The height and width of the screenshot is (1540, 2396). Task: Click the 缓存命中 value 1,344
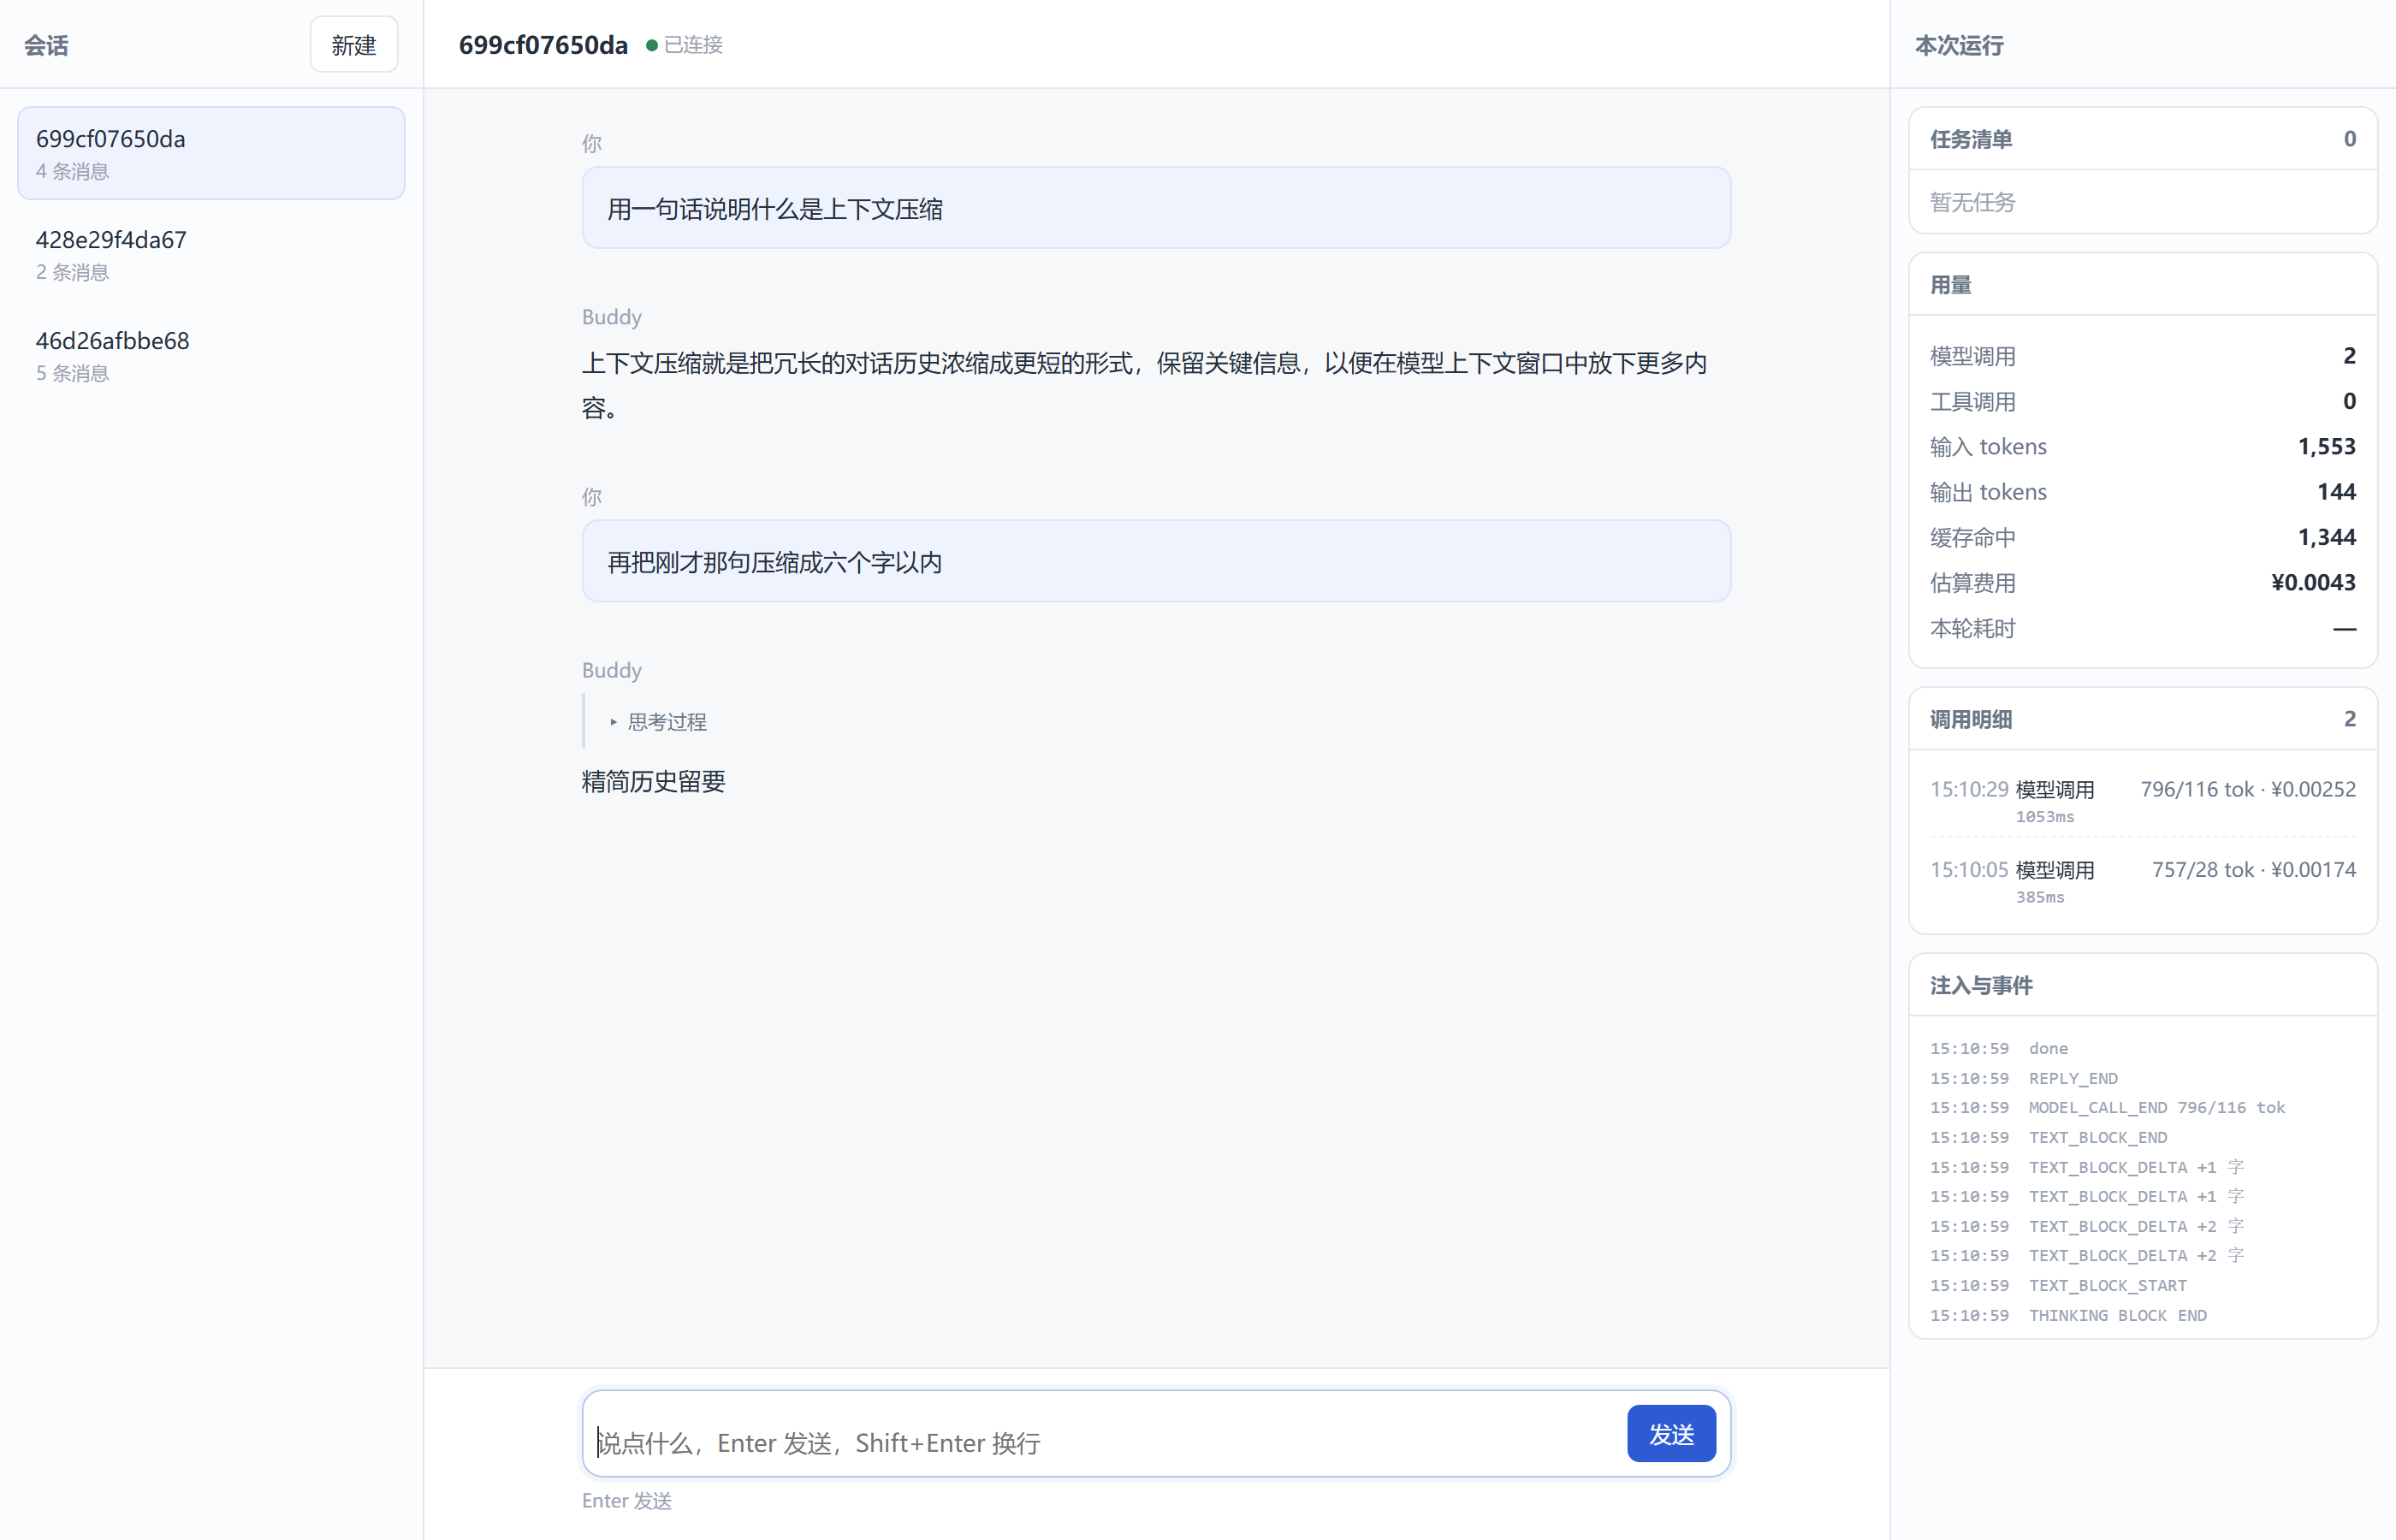pos(2326,537)
